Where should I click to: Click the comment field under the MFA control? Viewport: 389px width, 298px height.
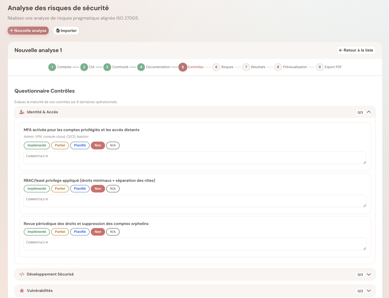click(x=194, y=158)
